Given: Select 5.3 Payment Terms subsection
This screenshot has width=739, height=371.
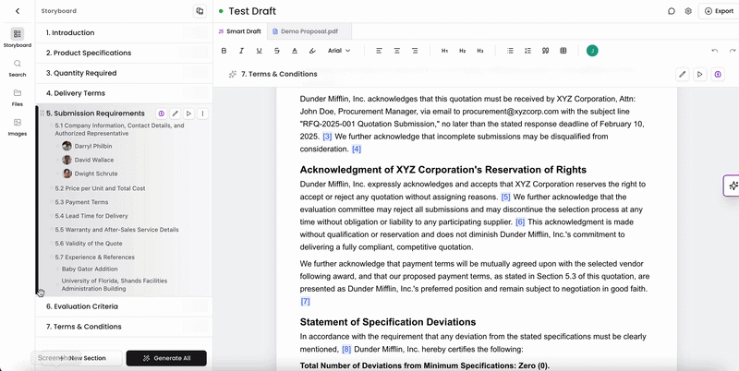Looking at the screenshot, I should tap(81, 202).
